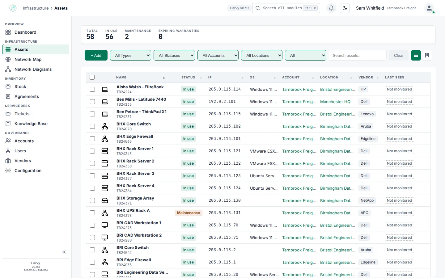Check the BRI CAD Workstation 2 row checkbox
Screen dimensions: 445x278
(x=92, y=238)
